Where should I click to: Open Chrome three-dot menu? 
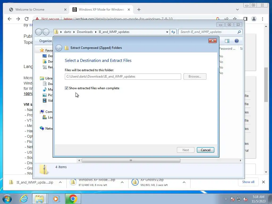[262, 19]
